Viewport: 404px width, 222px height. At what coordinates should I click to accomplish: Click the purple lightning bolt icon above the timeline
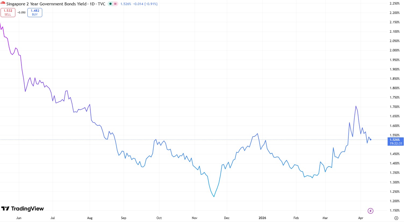point(370,211)
